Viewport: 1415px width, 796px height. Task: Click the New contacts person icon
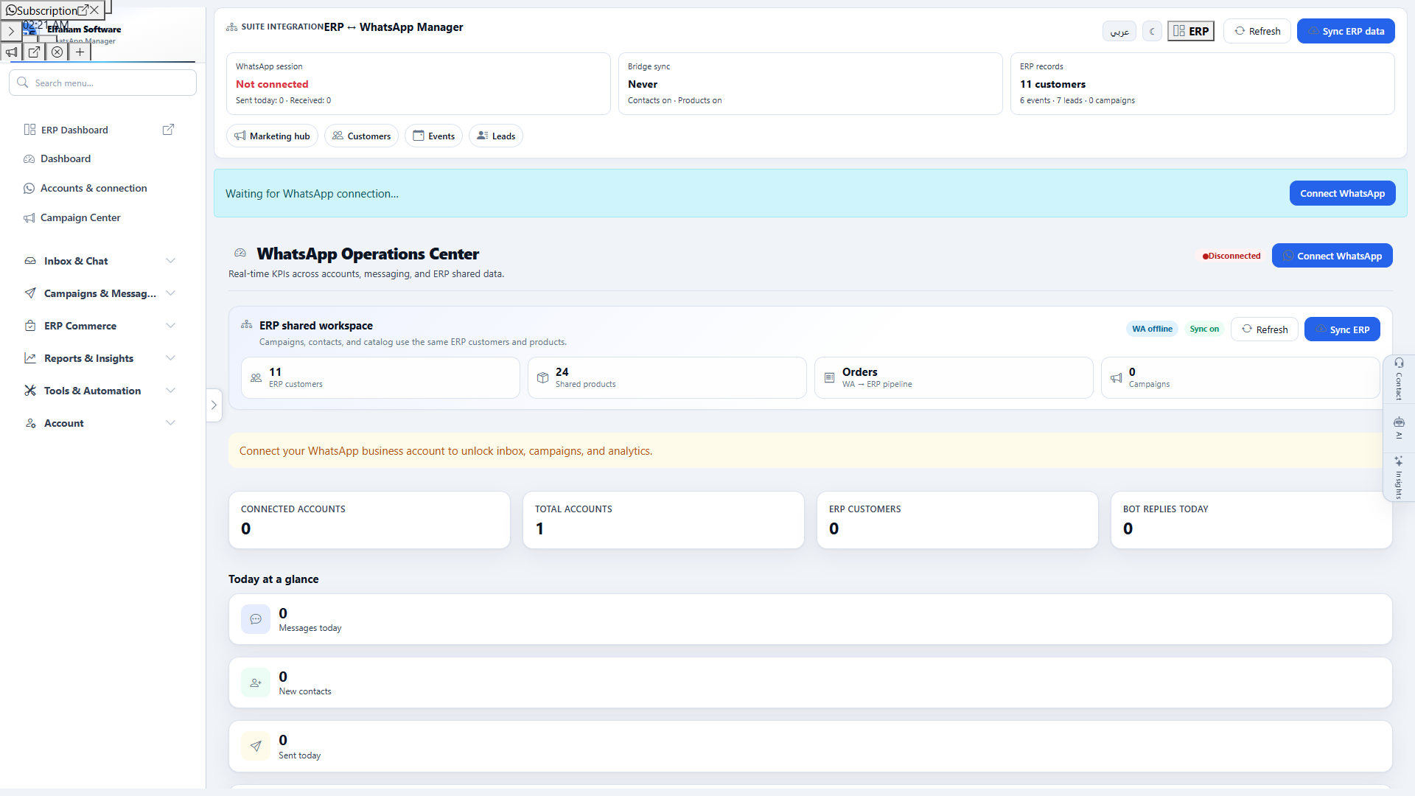(x=256, y=682)
